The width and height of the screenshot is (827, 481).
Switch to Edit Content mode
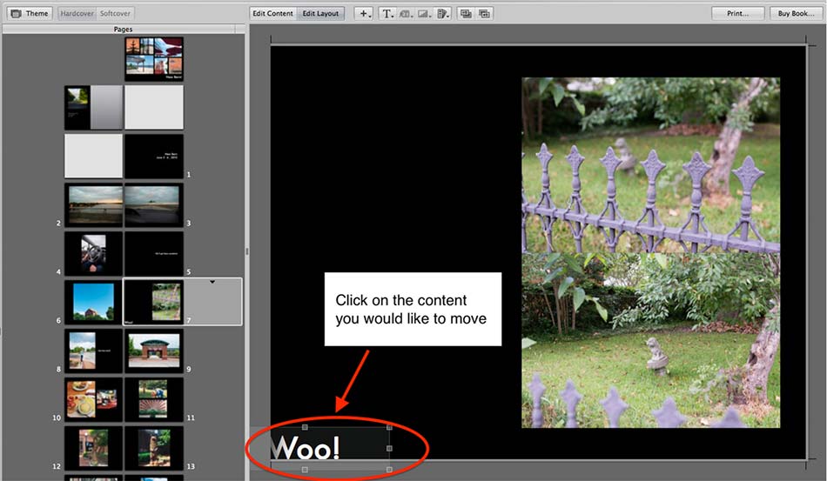(x=272, y=14)
